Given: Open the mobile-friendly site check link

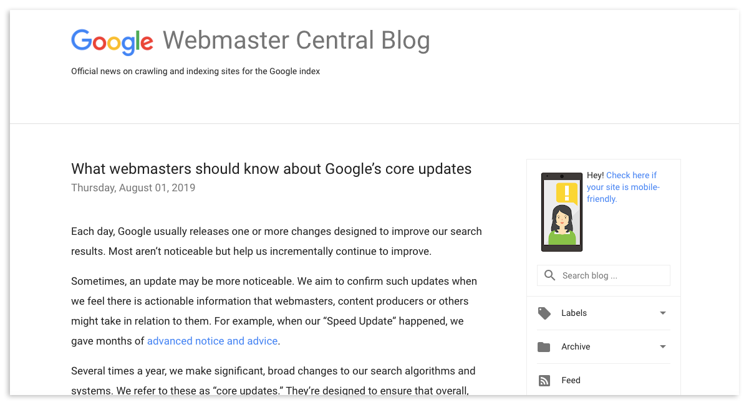Looking at the screenshot, I should (x=622, y=187).
